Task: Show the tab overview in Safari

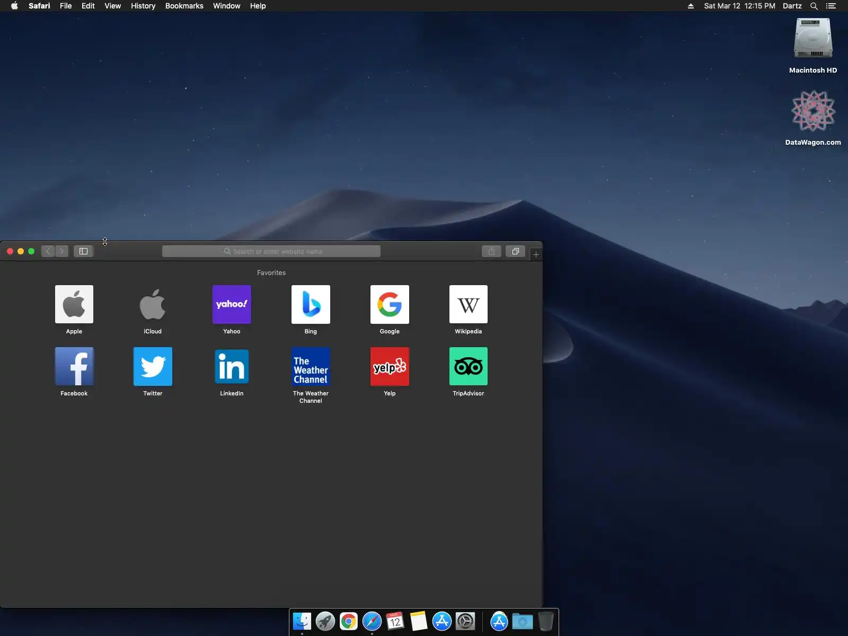Action: (515, 251)
